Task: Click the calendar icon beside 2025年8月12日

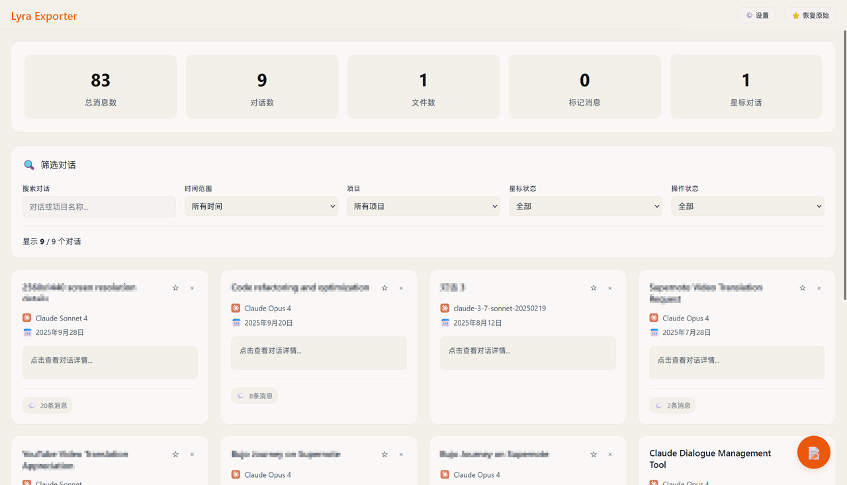Action: (445, 322)
